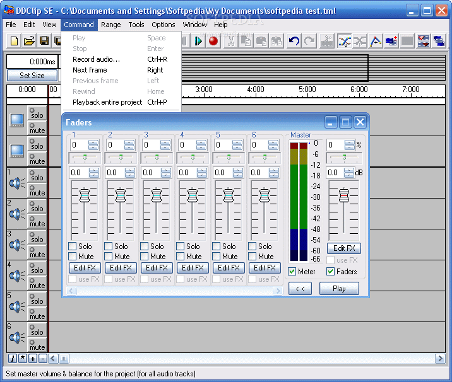The image size is (452, 382).
Task: Zoom in timeline with the plus button
Action: [x=33, y=359]
